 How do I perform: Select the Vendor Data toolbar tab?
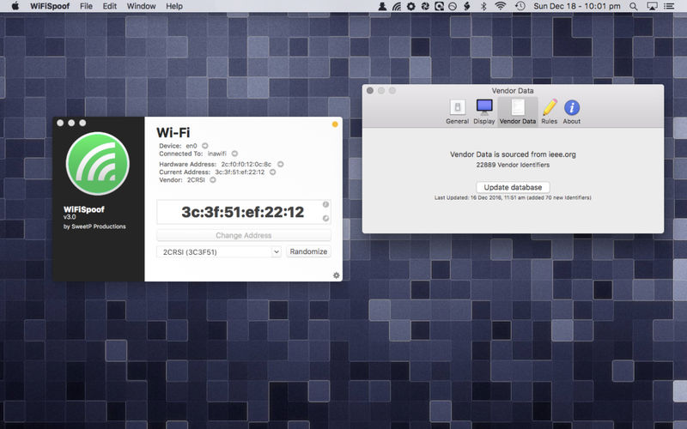[x=517, y=111]
